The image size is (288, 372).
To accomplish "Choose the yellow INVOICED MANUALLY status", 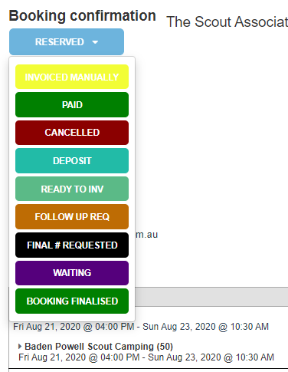I will pyautogui.click(x=72, y=77).
